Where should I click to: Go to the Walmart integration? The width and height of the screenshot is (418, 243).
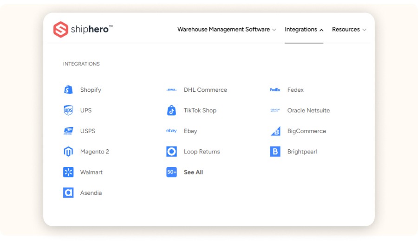91,172
